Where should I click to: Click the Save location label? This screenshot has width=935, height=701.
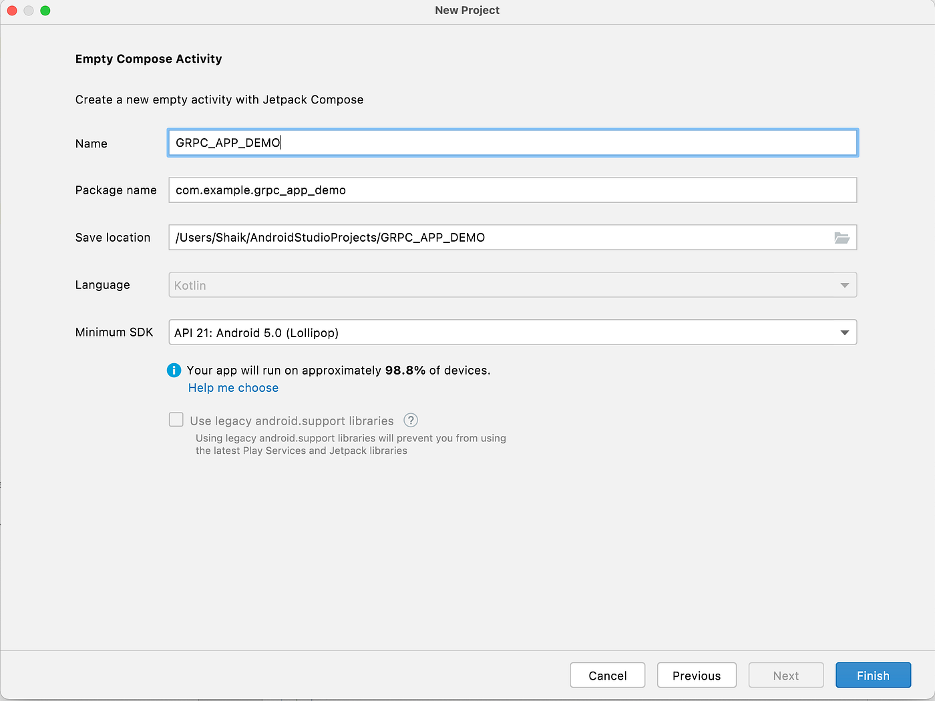[113, 238]
